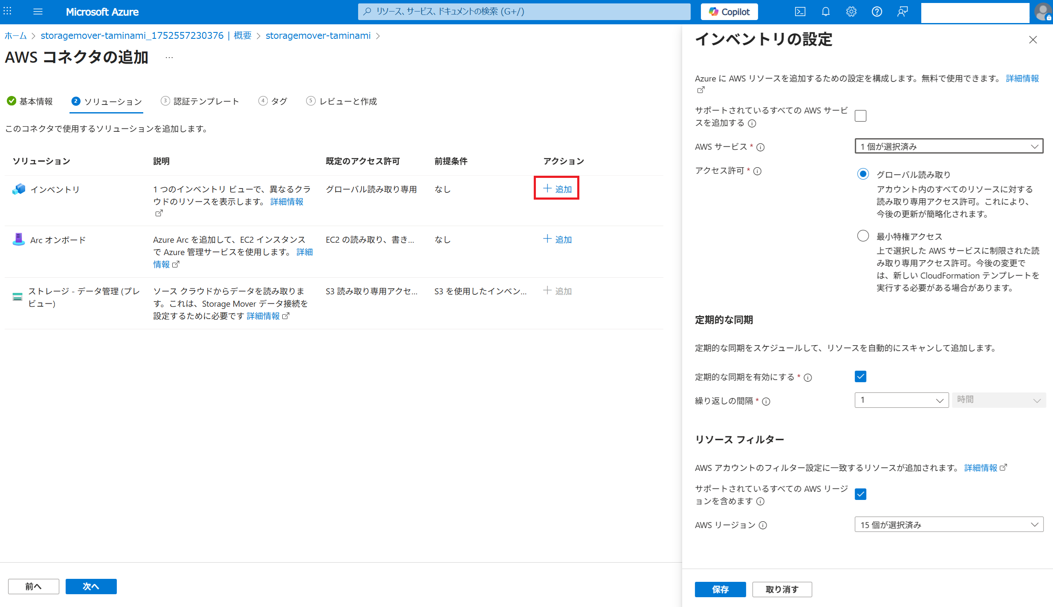Open the hamburger portal menu

click(x=38, y=12)
